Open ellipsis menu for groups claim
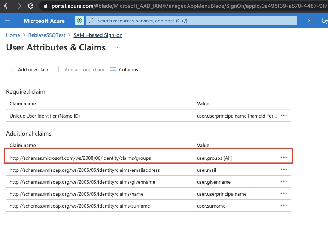Viewport: 328px width, 227px height. coord(283,158)
